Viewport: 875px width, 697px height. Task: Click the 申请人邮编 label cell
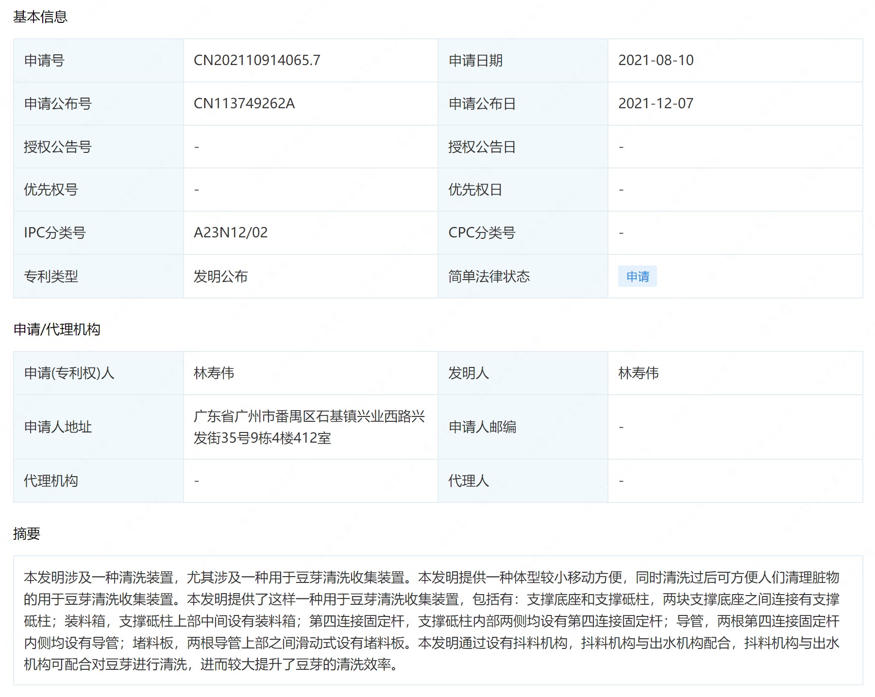523,427
